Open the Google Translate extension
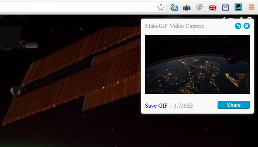258x147 pixels. 174,7
